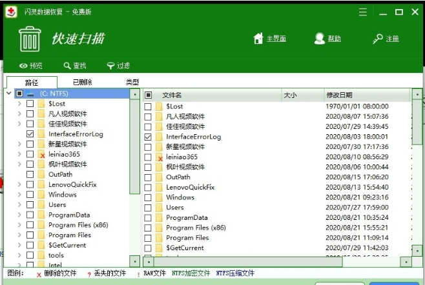The image size is (425, 285).
Task: Click the 过滤 funnel icon
Action: click(110, 66)
